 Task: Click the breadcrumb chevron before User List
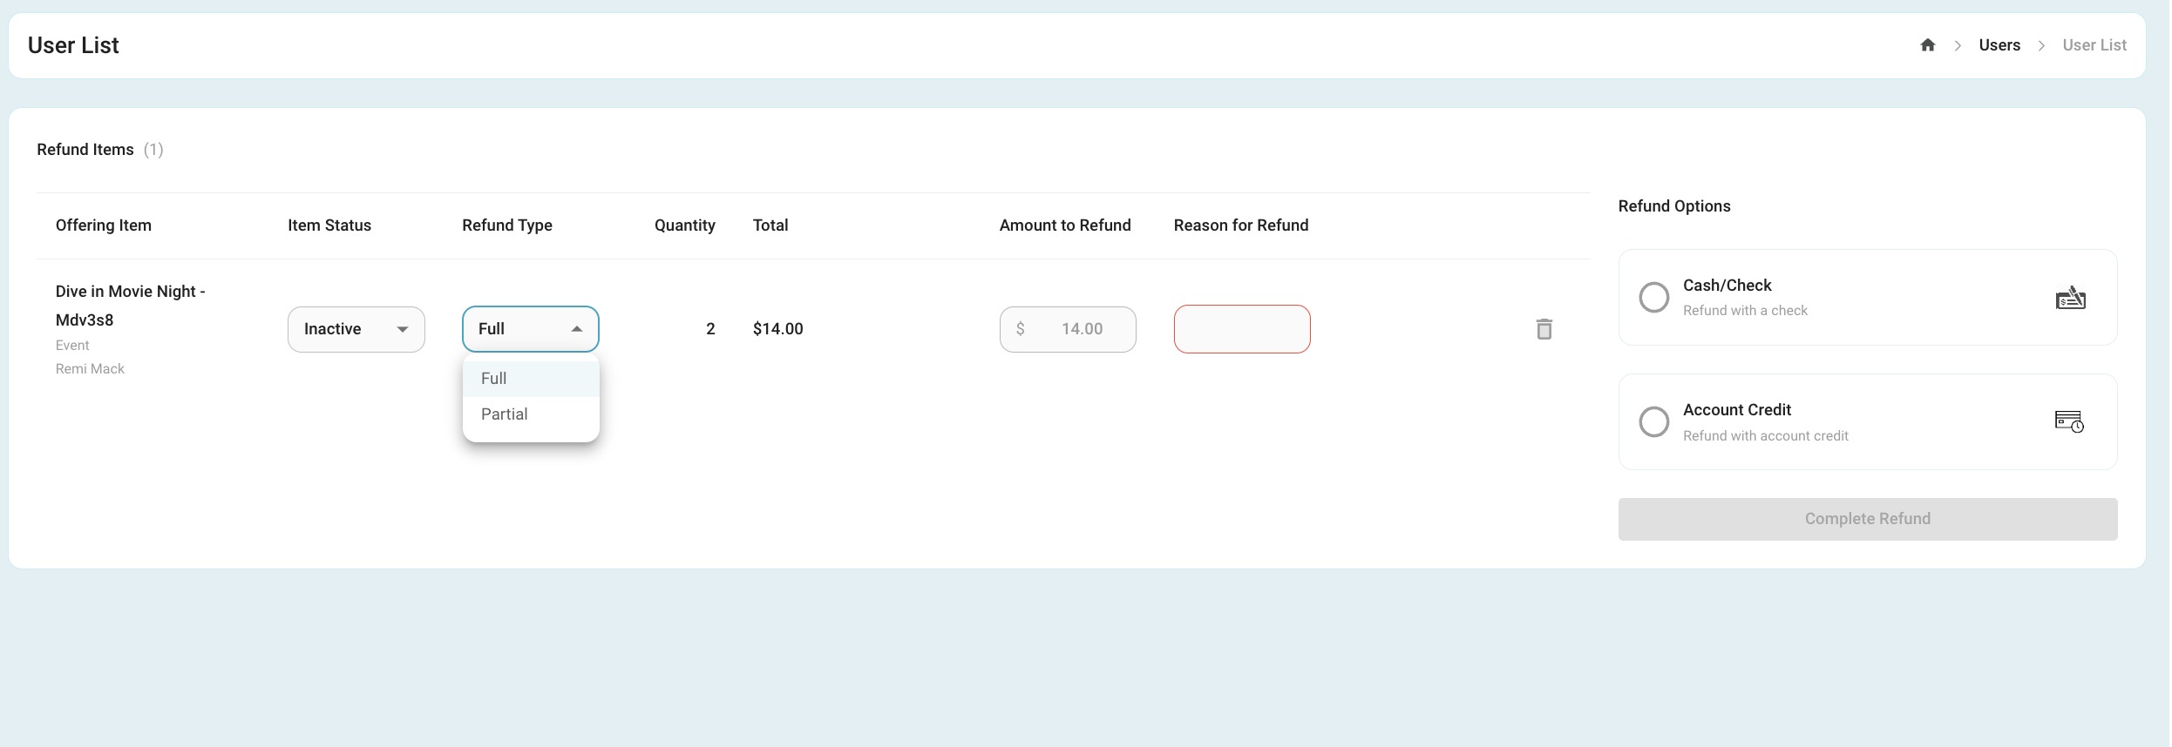(2041, 45)
